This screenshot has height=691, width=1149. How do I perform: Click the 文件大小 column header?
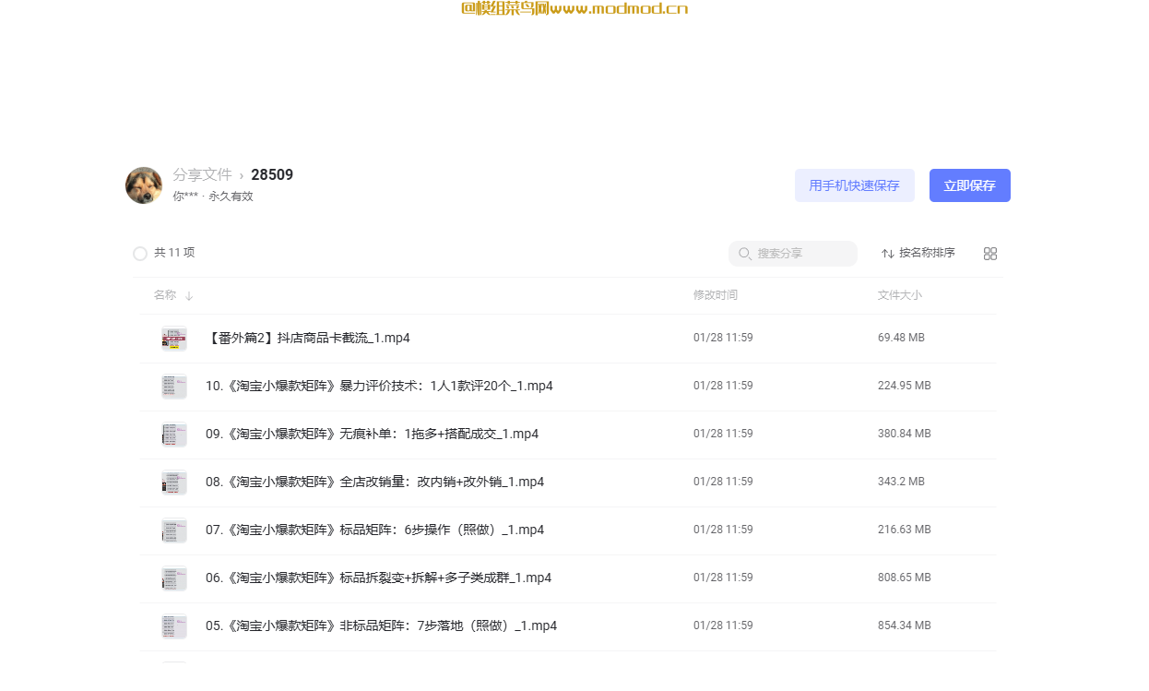(x=900, y=295)
